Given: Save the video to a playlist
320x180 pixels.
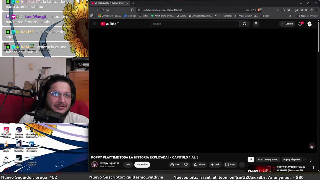Looking at the screenshot, I should (x=230, y=164).
